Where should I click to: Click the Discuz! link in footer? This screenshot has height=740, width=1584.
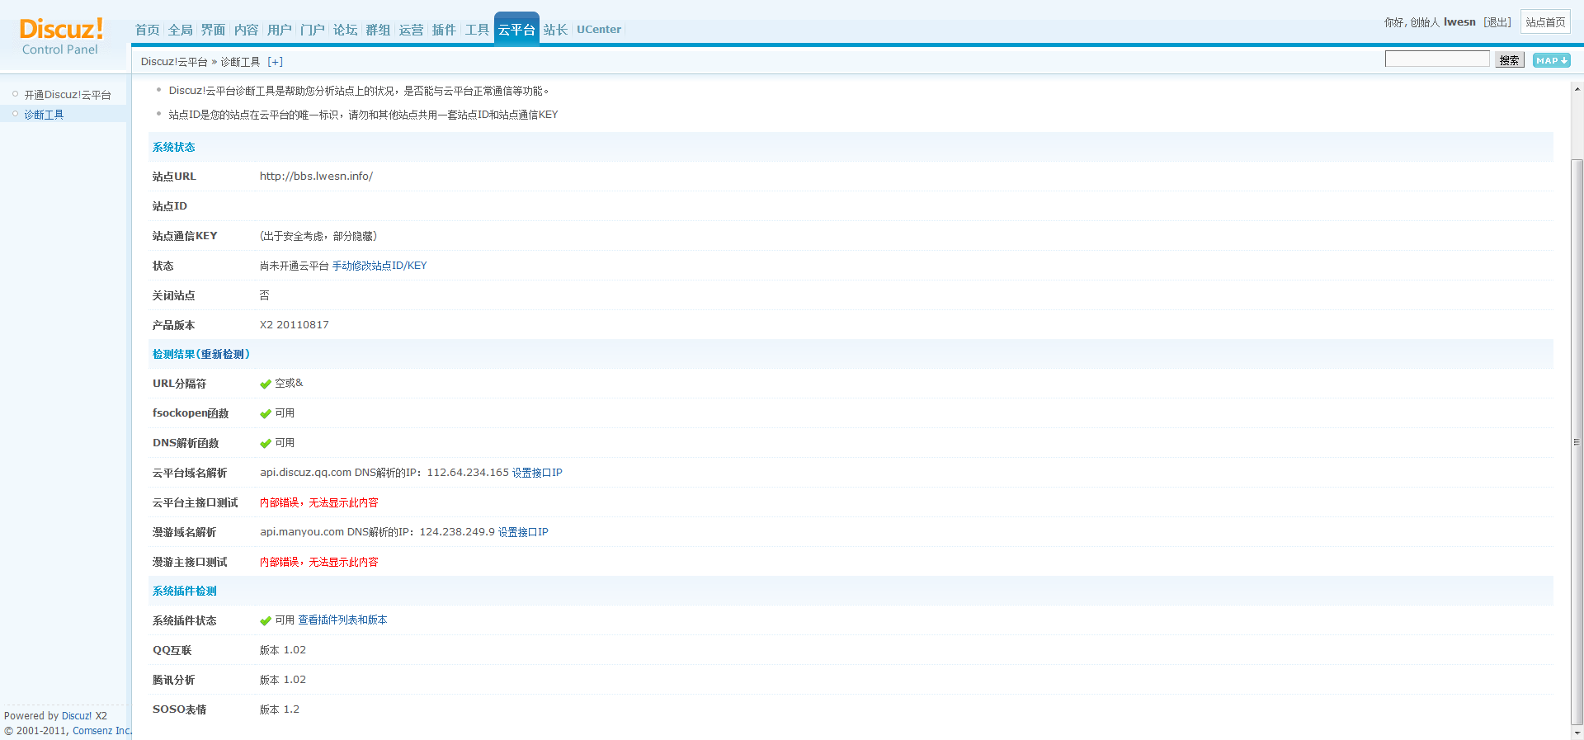point(77,716)
